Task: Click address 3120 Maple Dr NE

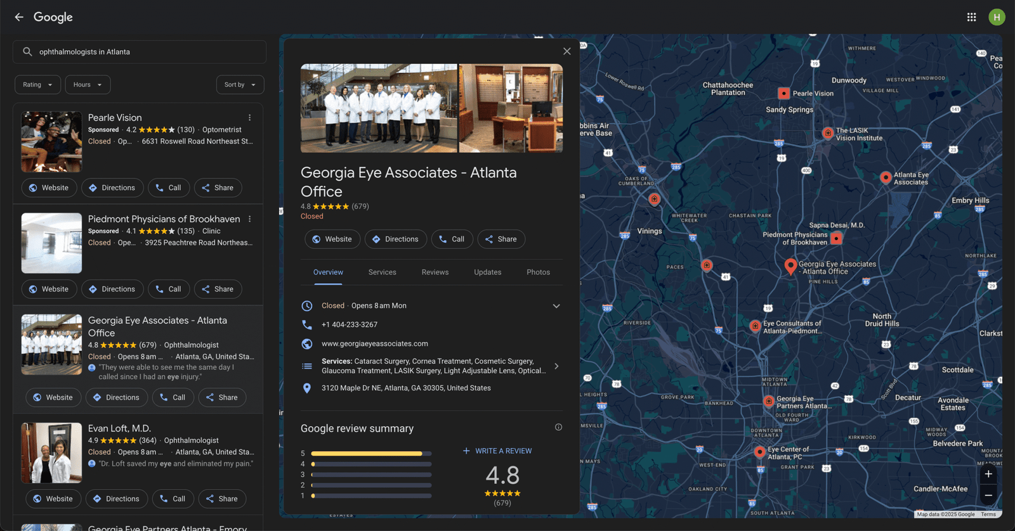Action: (406, 388)
